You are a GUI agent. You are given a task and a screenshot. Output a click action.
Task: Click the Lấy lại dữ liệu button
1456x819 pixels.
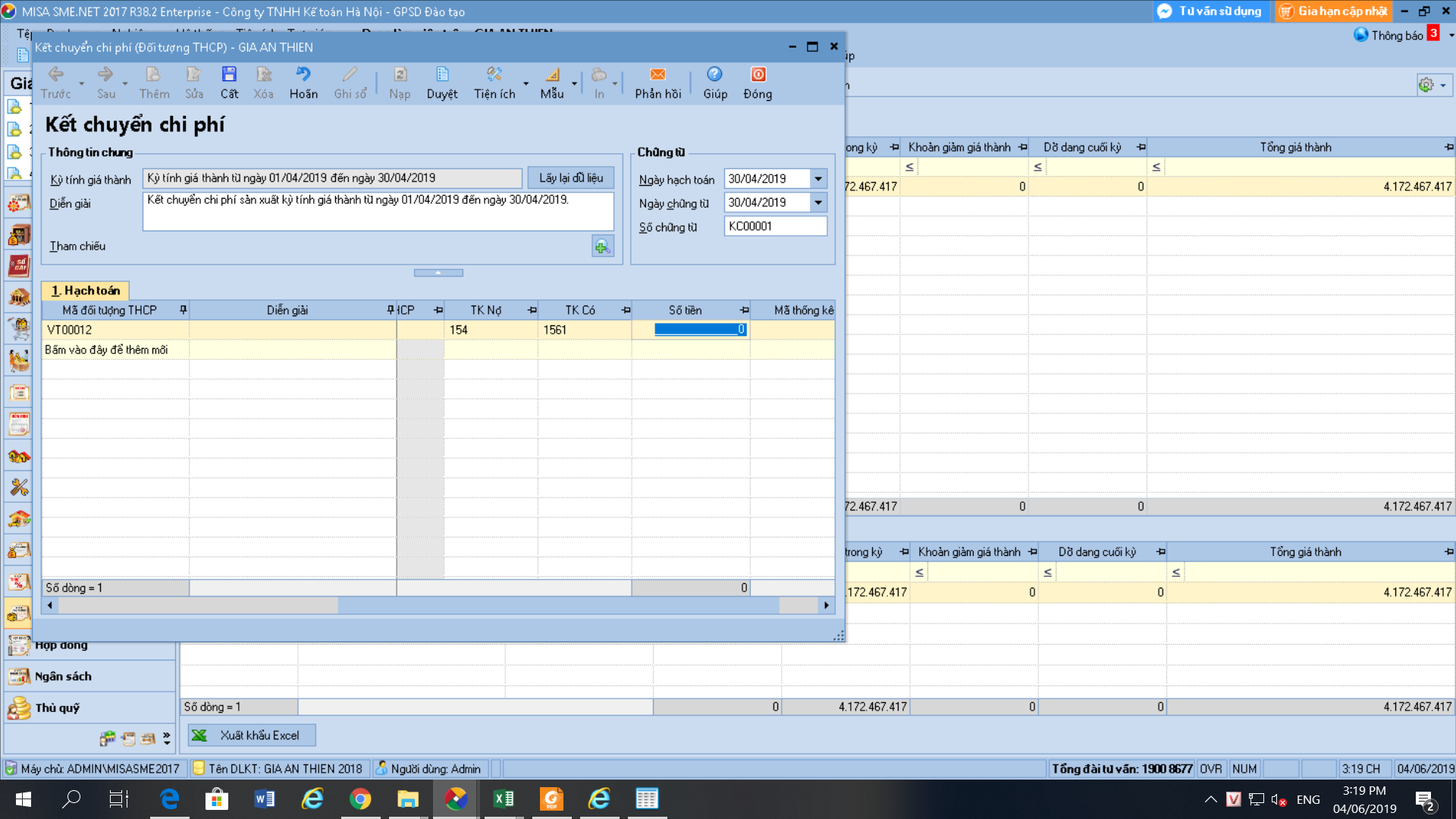point(571,178)
